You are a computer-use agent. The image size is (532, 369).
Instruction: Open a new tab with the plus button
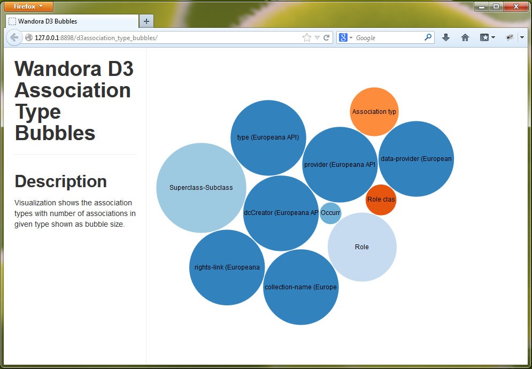coord(146,21)
